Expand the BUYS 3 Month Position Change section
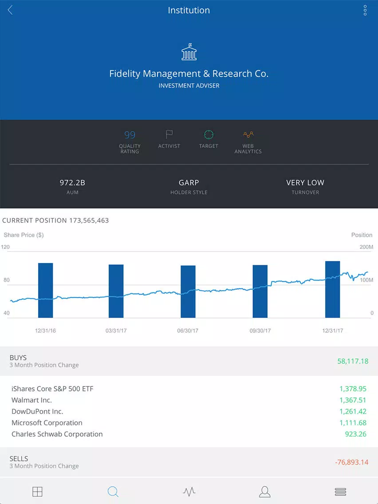378x504 pixels. [x=189, y=361]
